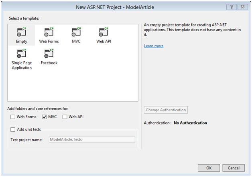This screenshot has width=252, height=177.
Task: Enable the Add unit tests checkbox
Action: click(x=13, y=129)
